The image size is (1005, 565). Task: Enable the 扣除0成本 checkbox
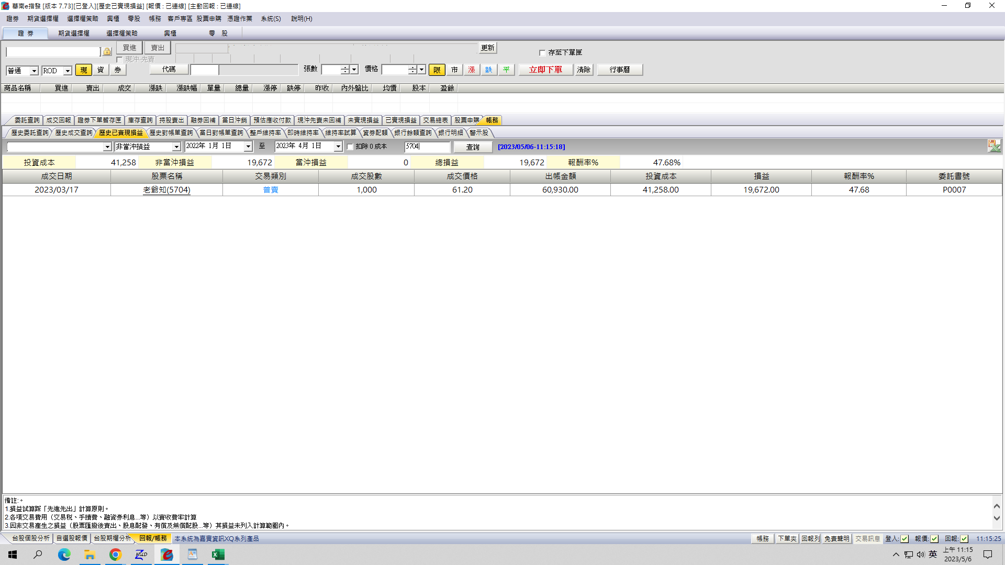350,147
